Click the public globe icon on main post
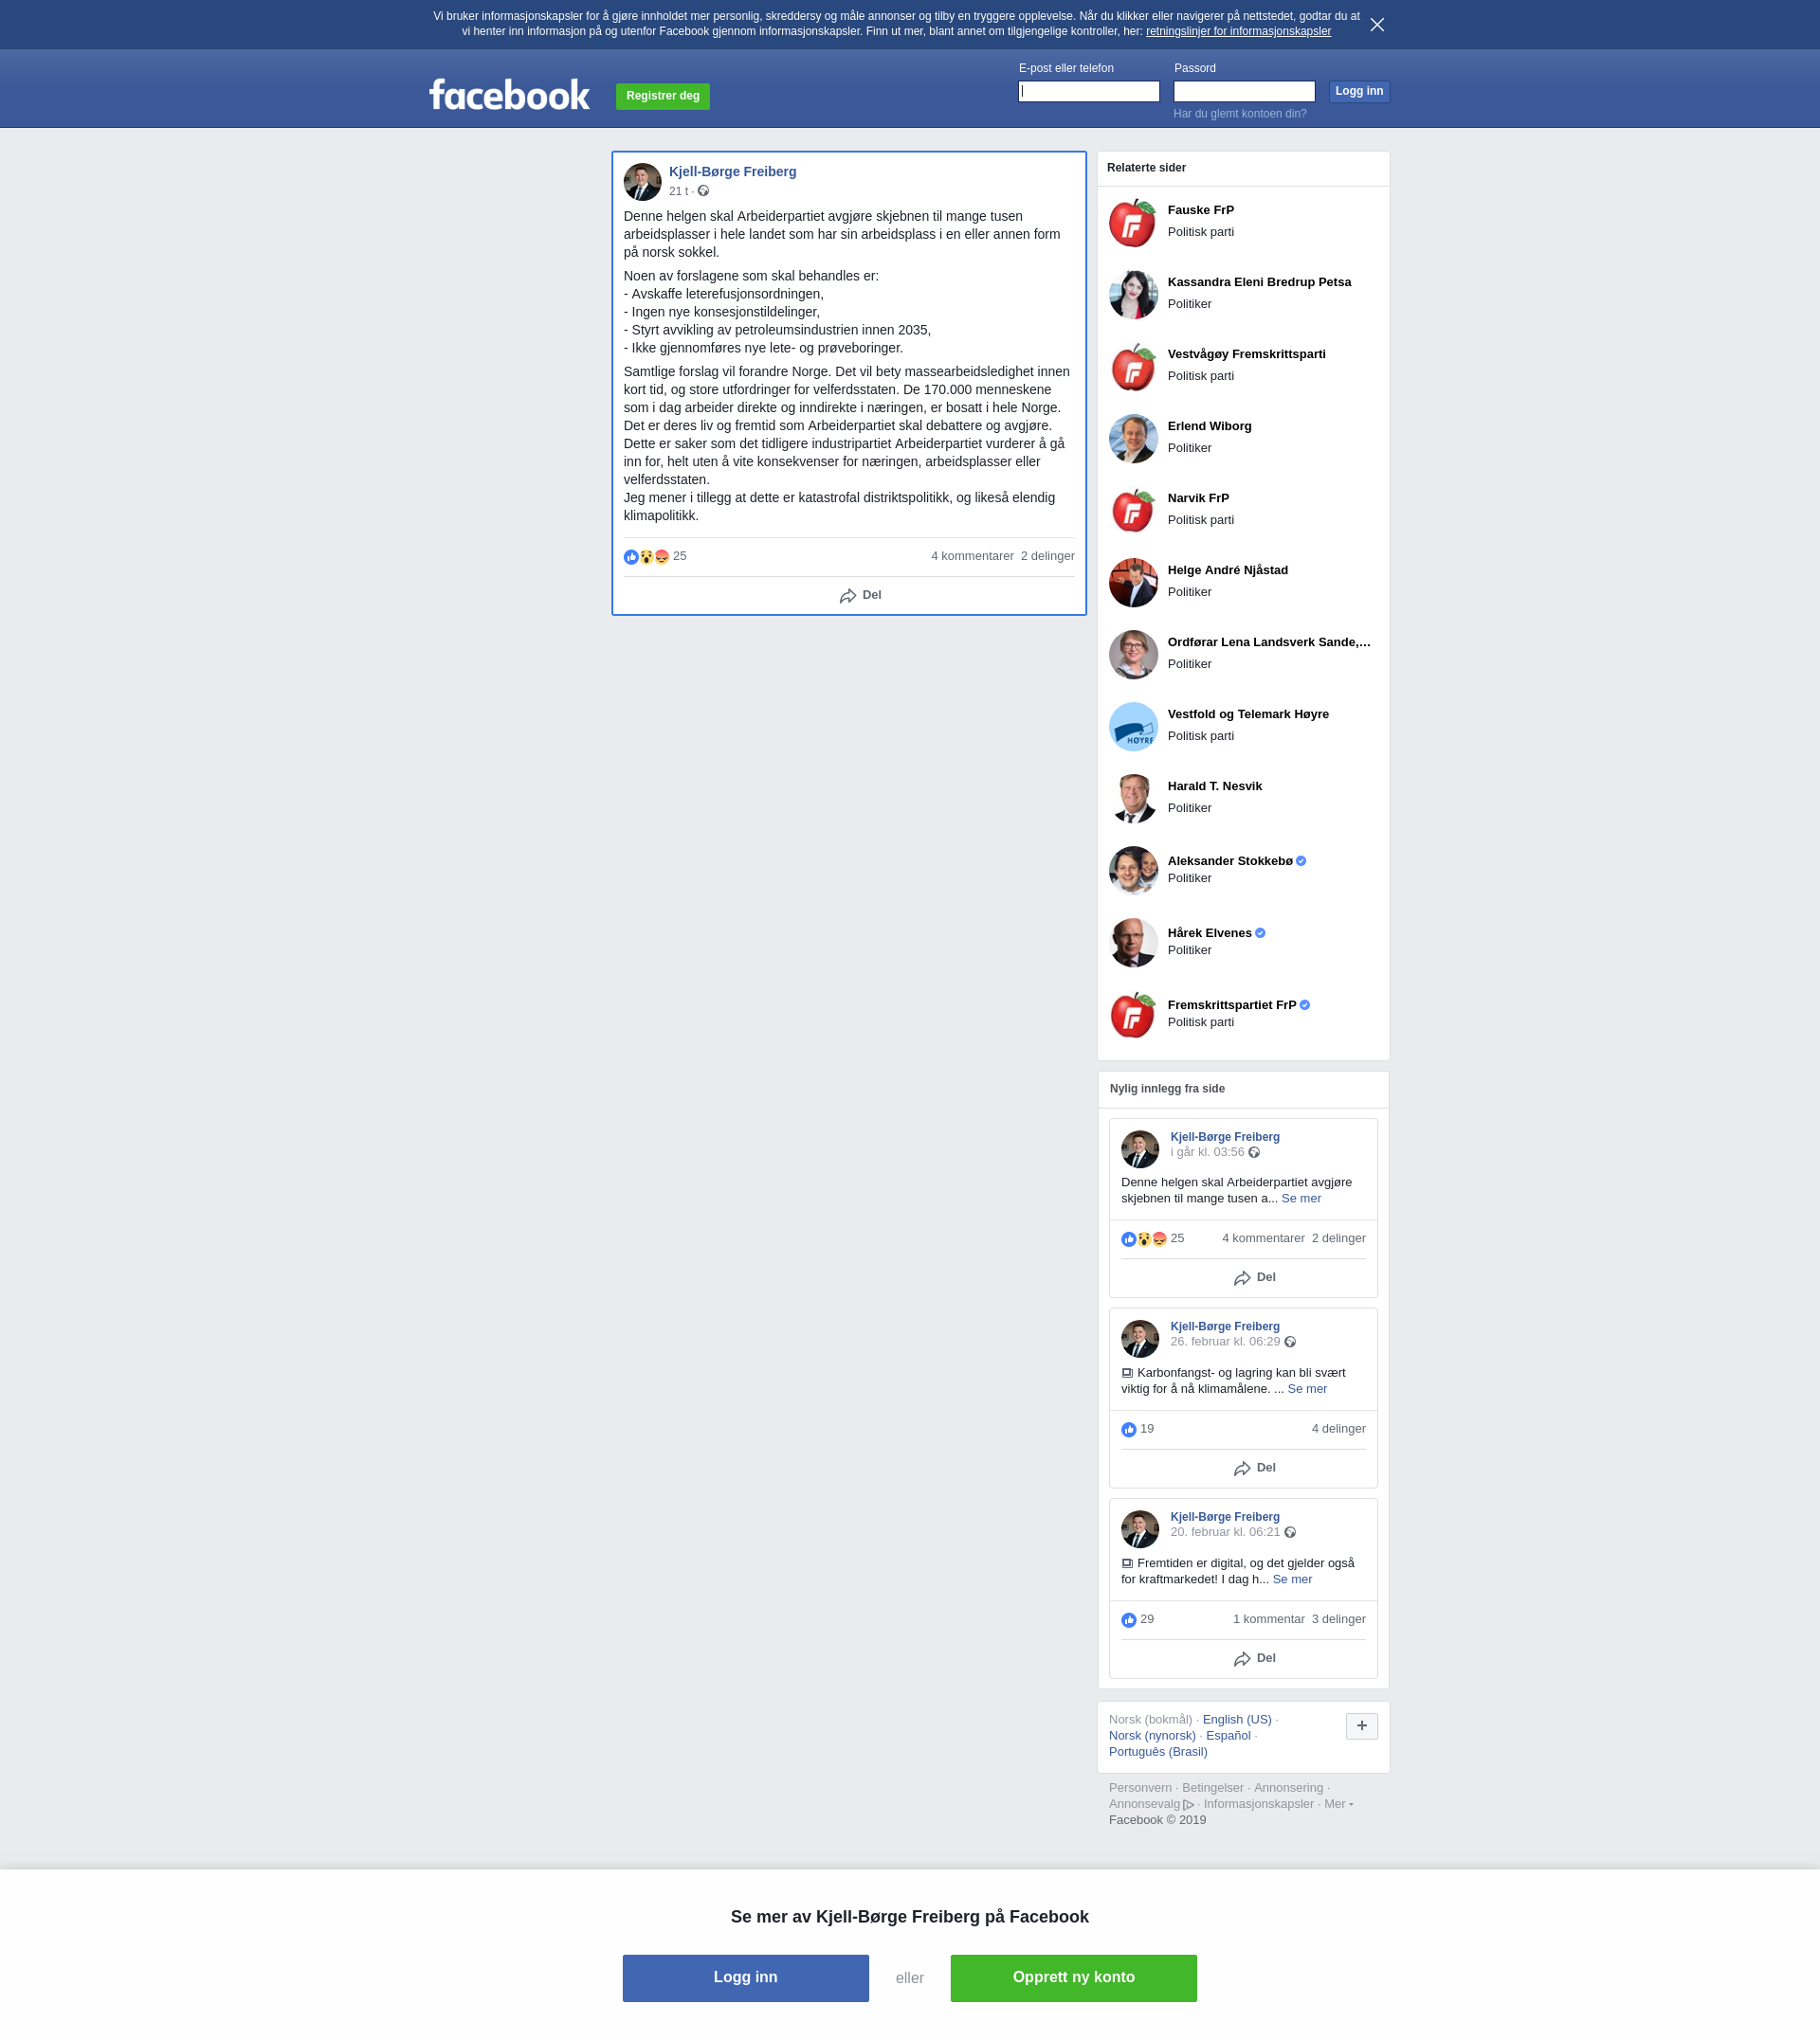This screenshot has height=2040, width=1820. [703, 190]
